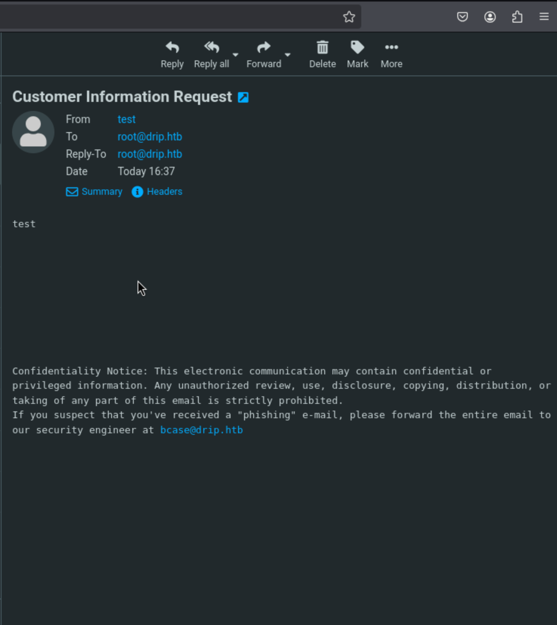
Task: Open the browser Extensions icon
Action: tap(517, 17)
